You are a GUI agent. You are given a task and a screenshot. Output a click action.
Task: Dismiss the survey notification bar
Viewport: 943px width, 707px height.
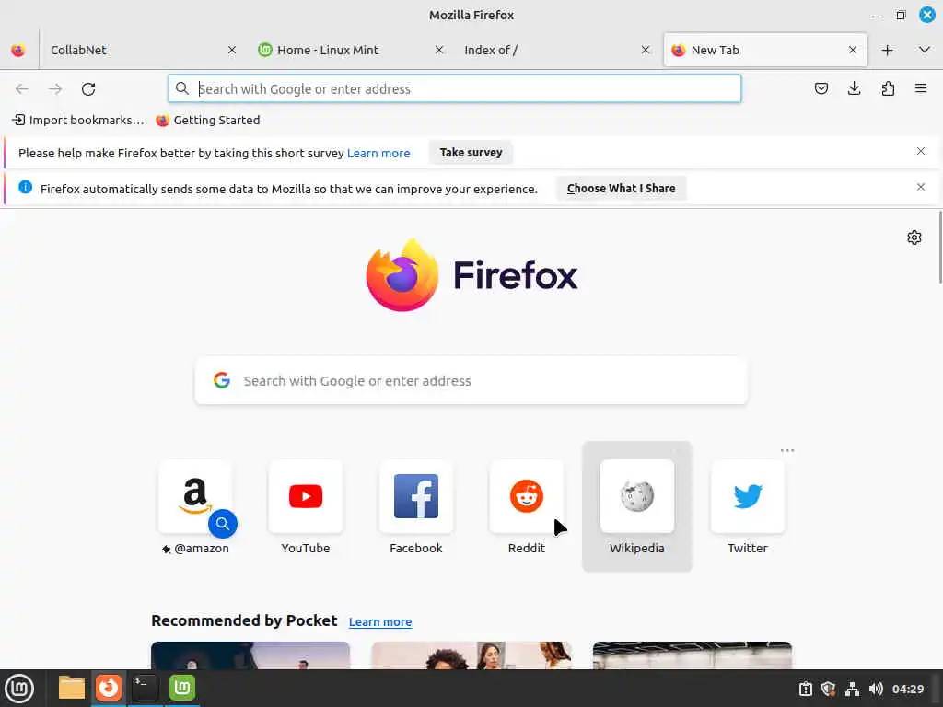(x=921, y=151)
